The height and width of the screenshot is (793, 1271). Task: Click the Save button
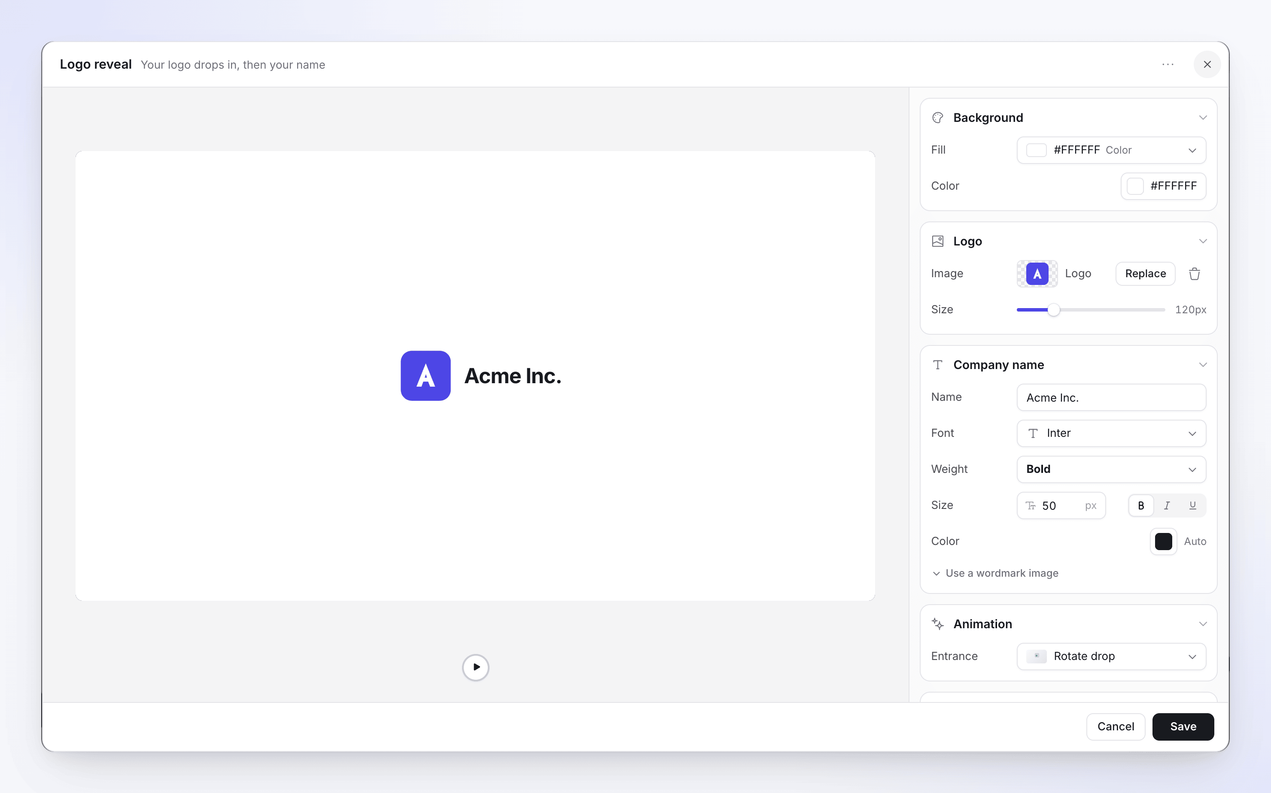pyautogui.click(x=1183, y=727)
